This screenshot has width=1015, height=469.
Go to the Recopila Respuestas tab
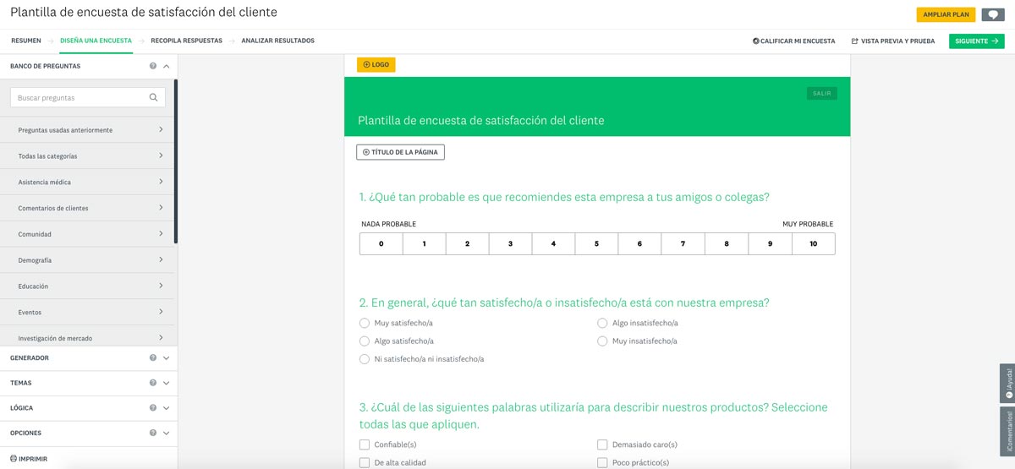click(186, 41)
